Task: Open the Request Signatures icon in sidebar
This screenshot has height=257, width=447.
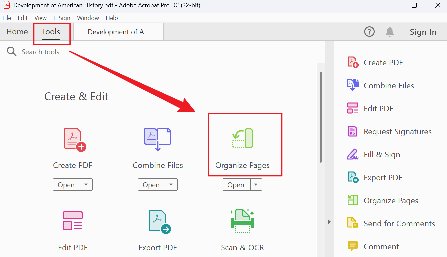Action: pos(352,131)
